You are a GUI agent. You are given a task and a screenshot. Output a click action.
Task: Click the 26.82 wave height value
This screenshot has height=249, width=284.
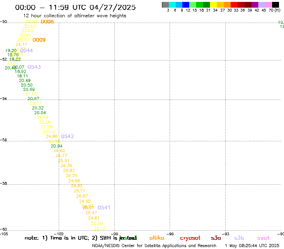coord(69,171)
